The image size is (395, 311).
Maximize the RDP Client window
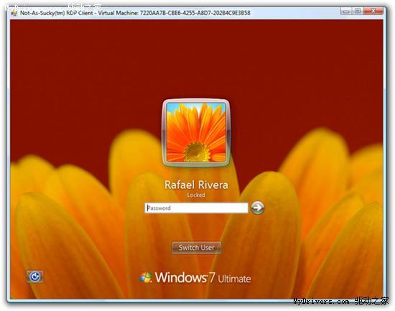(358, 11)
